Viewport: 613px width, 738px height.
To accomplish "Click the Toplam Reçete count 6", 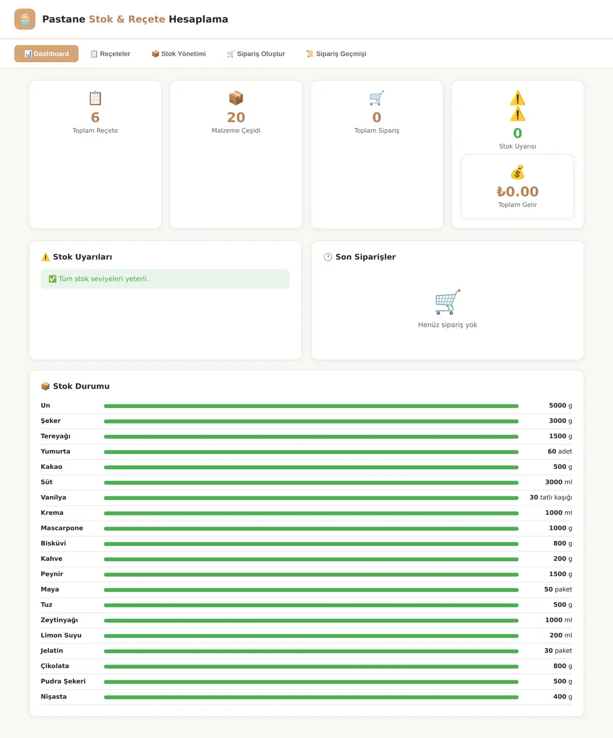I will pyautogui.click(x=95, y=117).
